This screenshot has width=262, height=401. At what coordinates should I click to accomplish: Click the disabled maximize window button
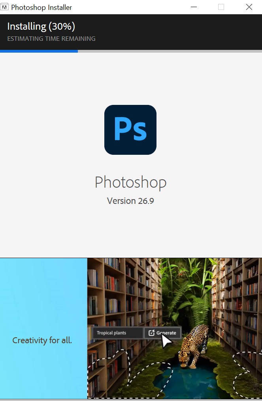click(221, 7)
